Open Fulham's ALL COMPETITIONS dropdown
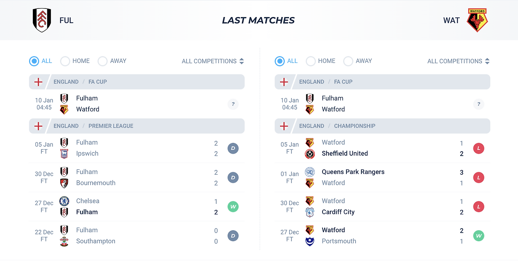 coord(213,61)
